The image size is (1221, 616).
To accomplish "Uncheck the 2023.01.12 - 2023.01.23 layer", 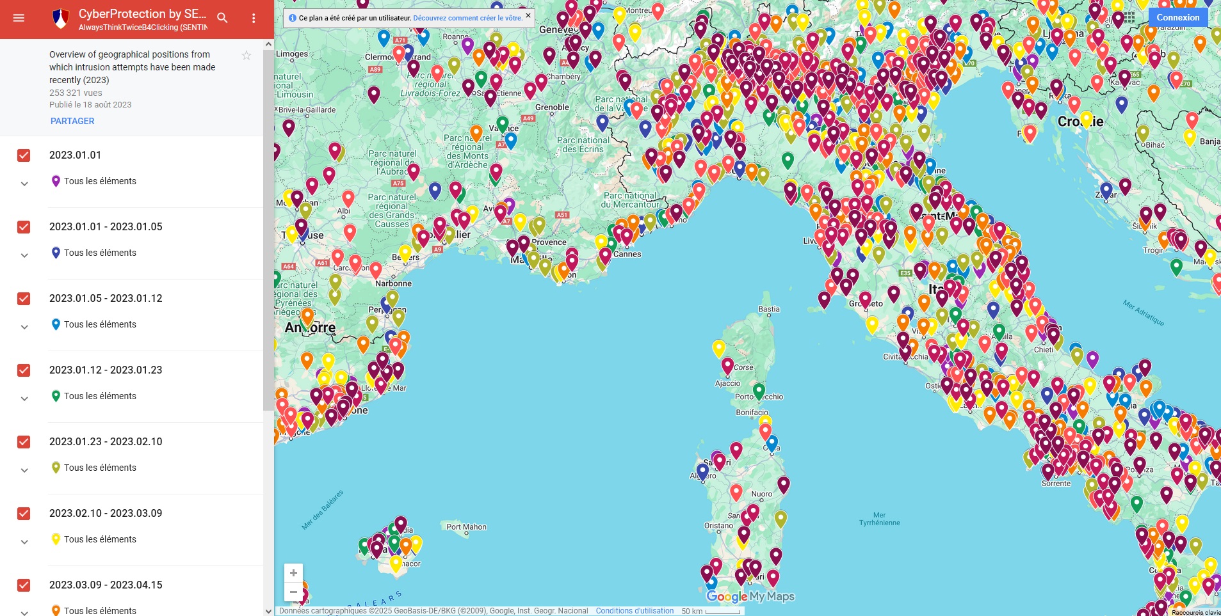I will point(24,370).
